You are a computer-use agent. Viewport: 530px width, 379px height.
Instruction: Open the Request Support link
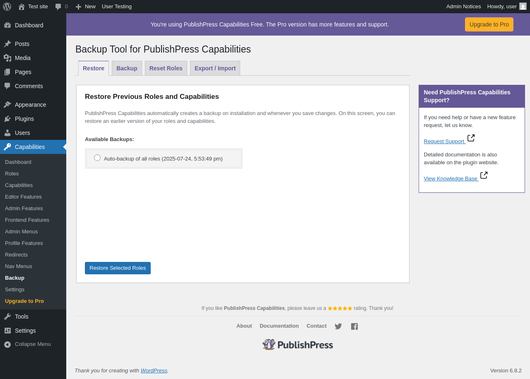point(444,142)
